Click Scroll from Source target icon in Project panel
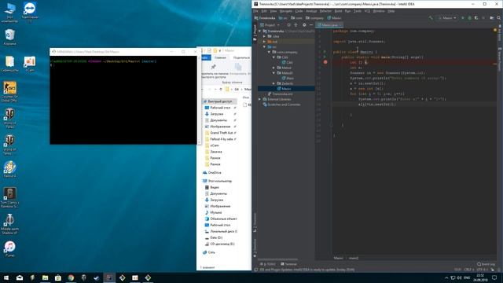The height and width of the screenshot is (283, 503). (288, 24)
